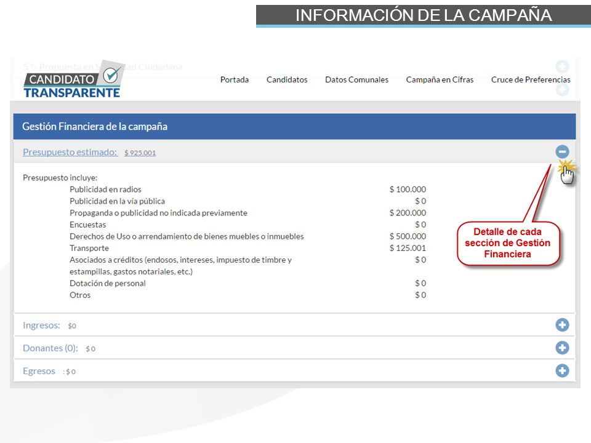Open the Portada menu item
Viewport: 591px width, 443px height.
[235, 80]
